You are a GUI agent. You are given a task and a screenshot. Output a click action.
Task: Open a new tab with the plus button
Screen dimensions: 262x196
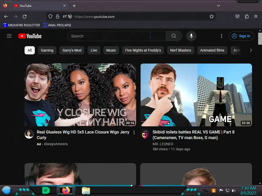coord(74,6)
